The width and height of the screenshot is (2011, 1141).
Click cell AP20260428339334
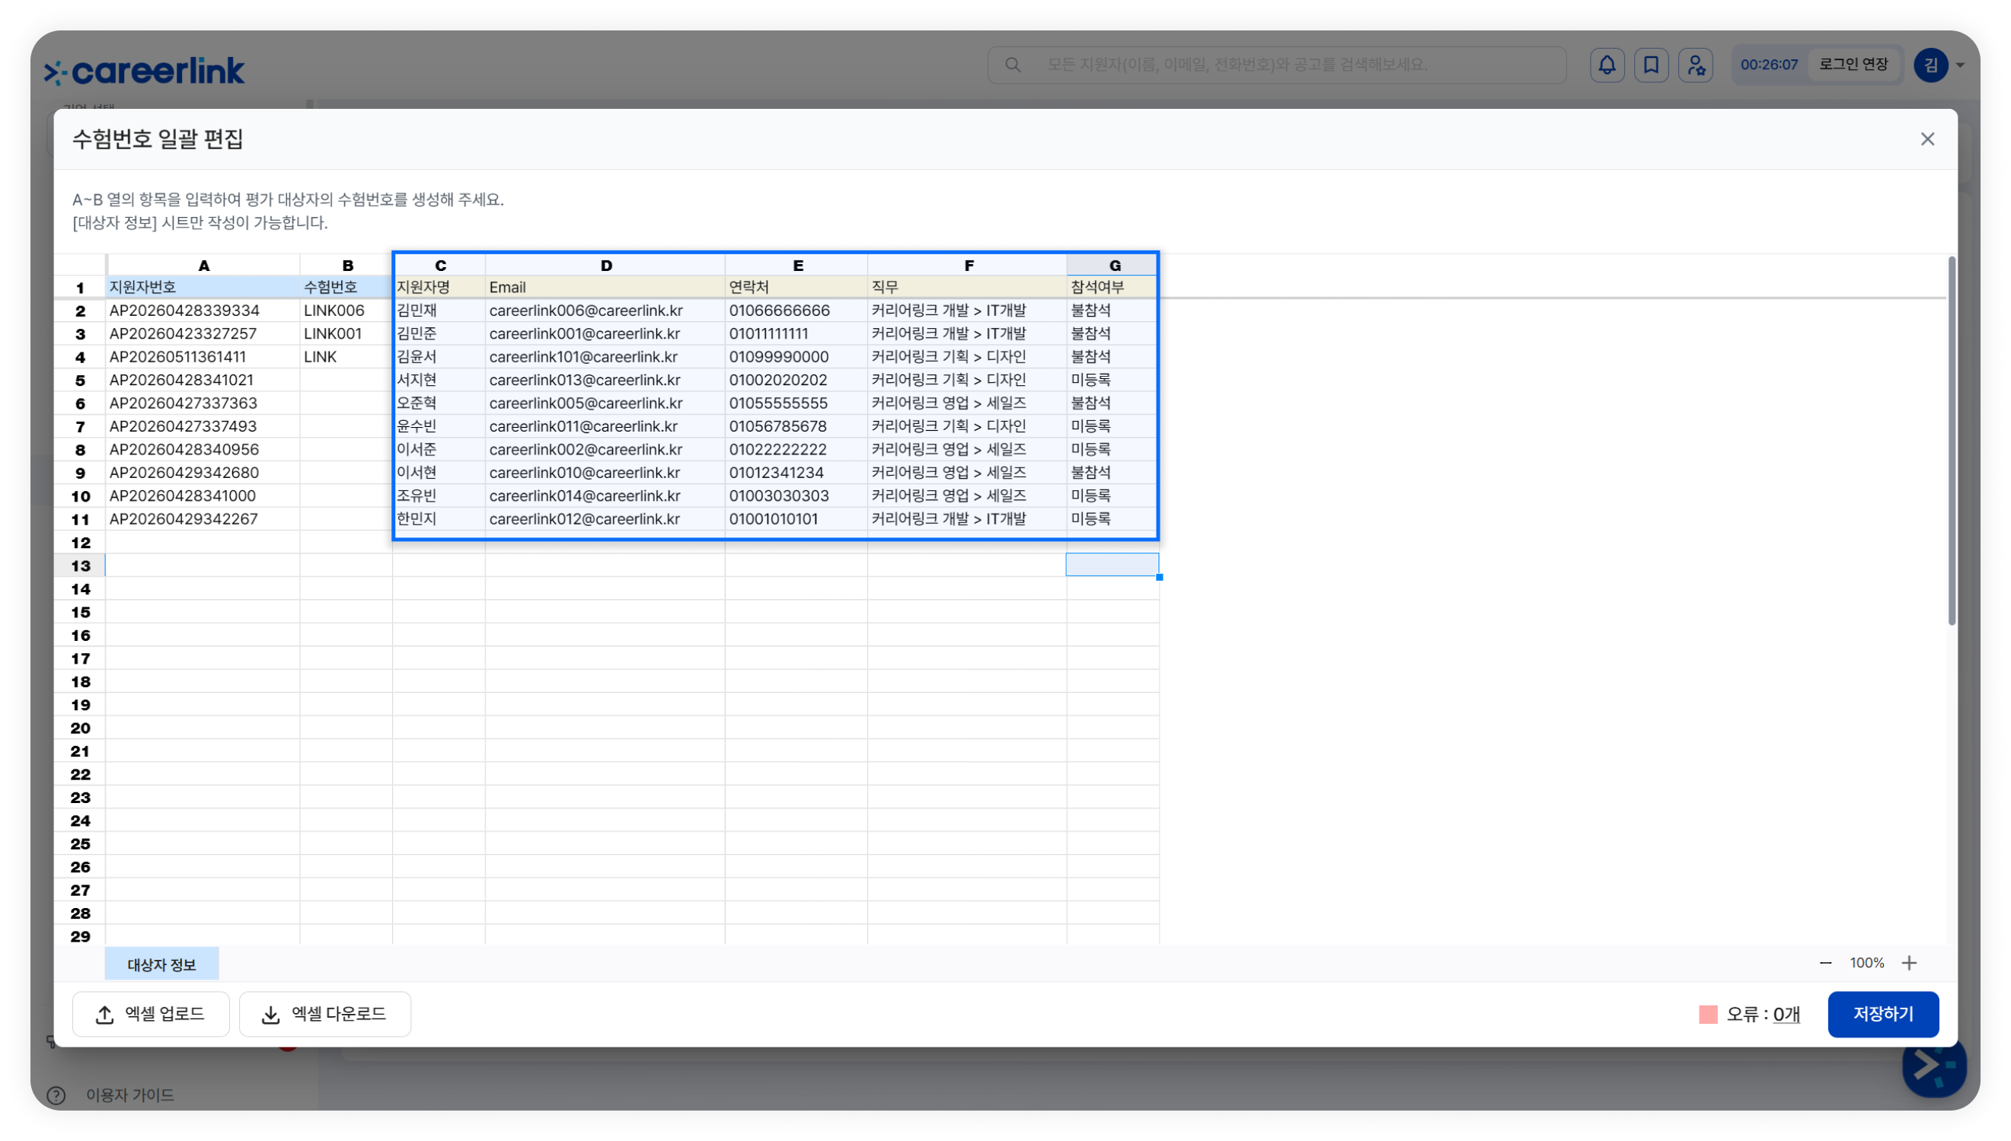pyautogui.click(x=203, y=311)
